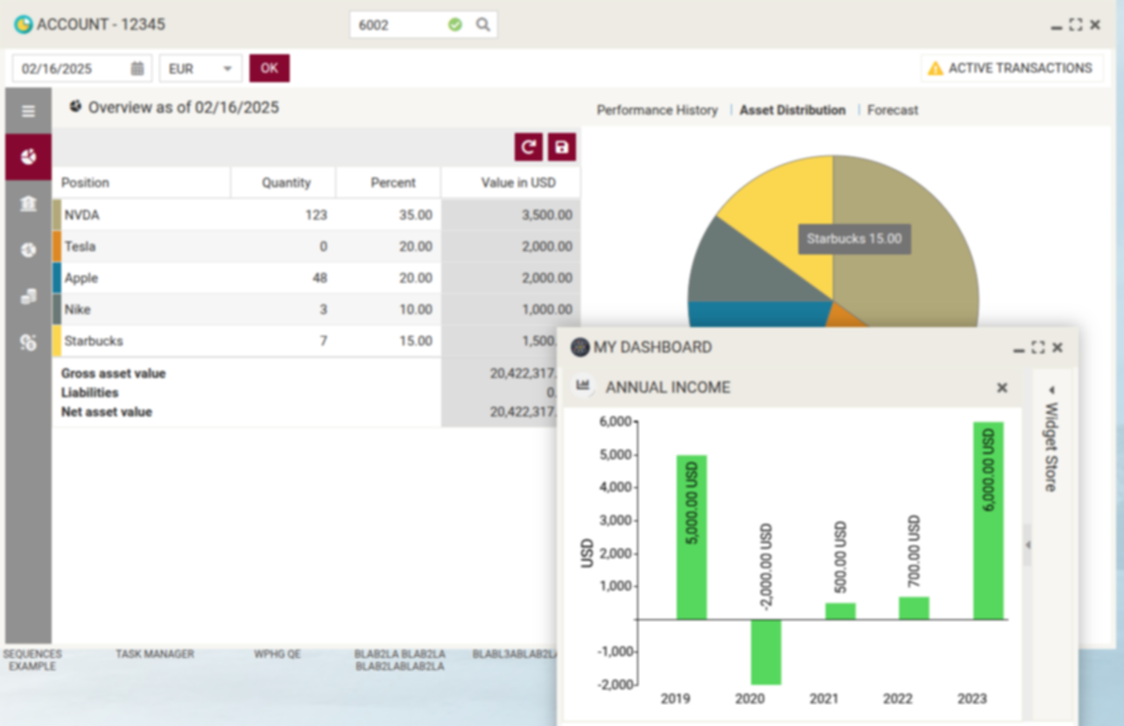Open the stacked coins sidebar icon
Screen dimensions: 1124x726
click(28, 297)
